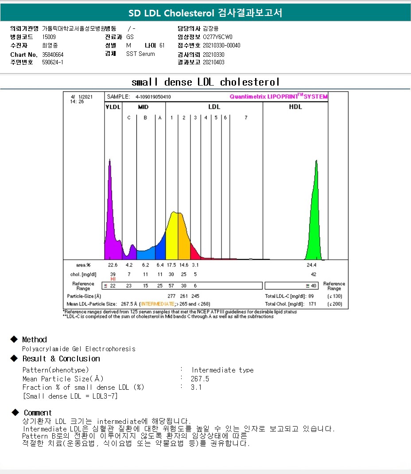
Task: Click the physician name 김장용
Action: click(211, 28)
